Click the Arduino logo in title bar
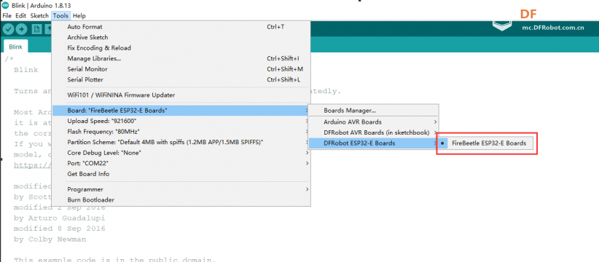The width and height of the screenshot is (599, 262). (5, 5)
